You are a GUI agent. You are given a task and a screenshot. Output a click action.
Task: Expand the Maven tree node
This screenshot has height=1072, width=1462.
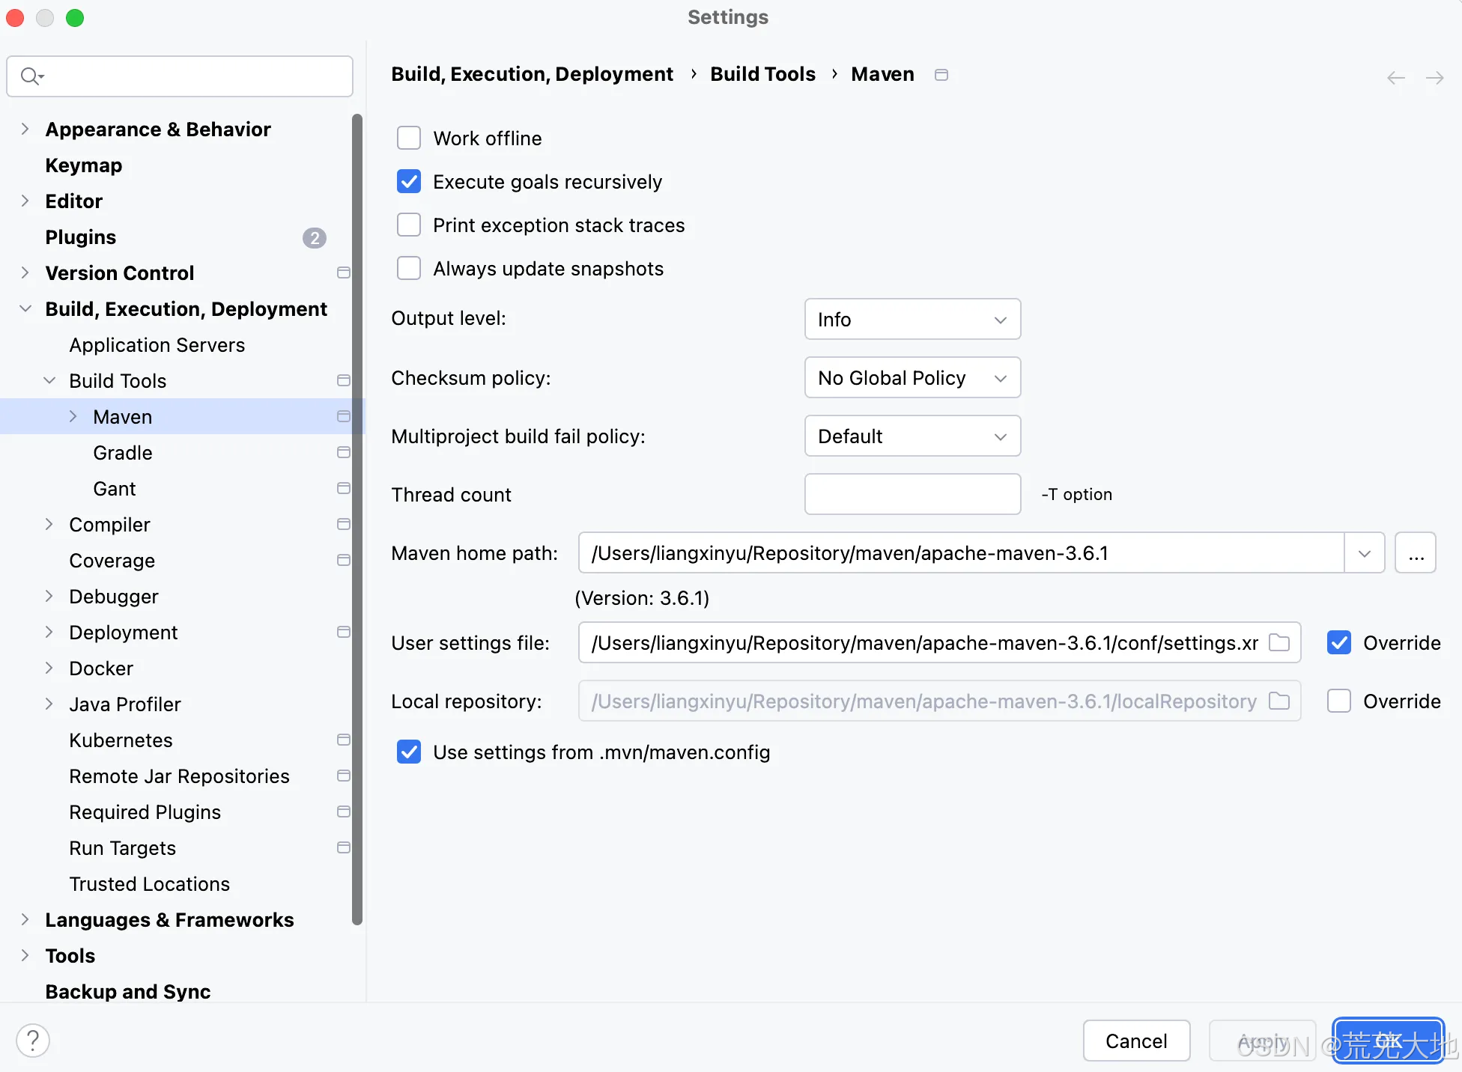pos(73,417)
